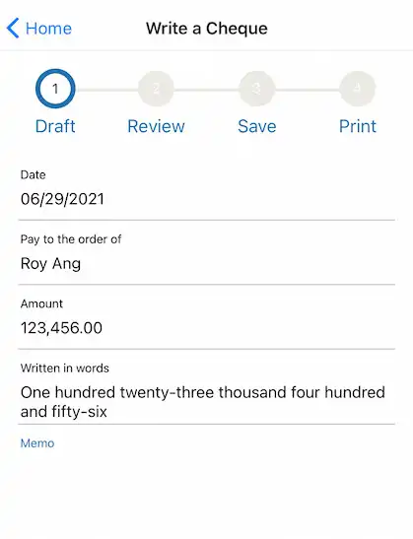Screen dimensions: 413x539
Task: Click the Pay to the order of label
Action: tap(71, 239)
